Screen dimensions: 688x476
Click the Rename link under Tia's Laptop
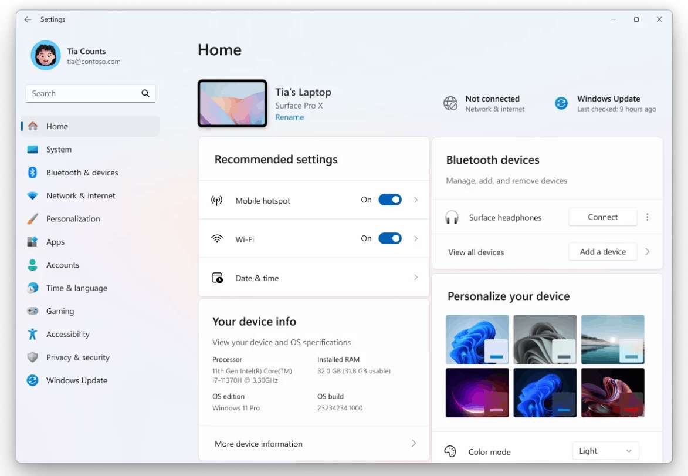tap(290, 117)
